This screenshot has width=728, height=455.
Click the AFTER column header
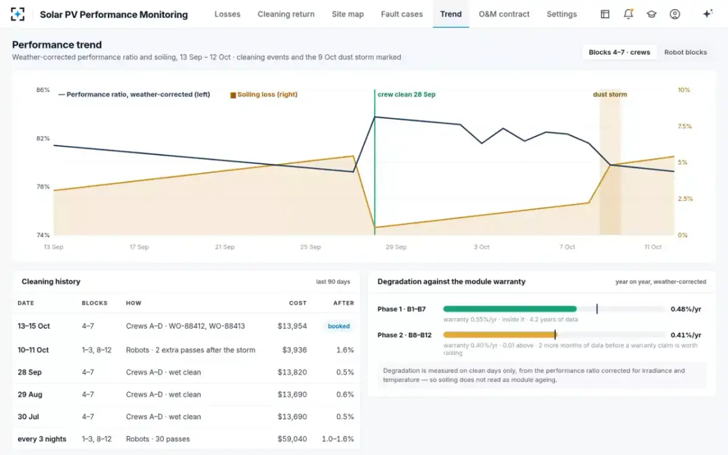tap(344, 303)
